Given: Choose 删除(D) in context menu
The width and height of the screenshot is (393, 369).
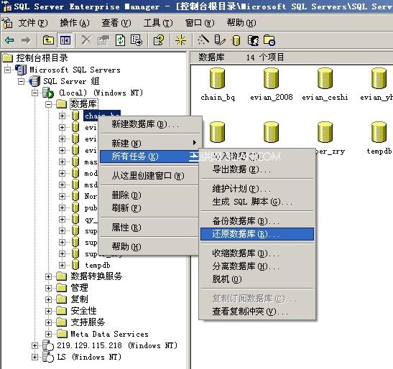Looking at the screenshot, I should click(150, 195).
